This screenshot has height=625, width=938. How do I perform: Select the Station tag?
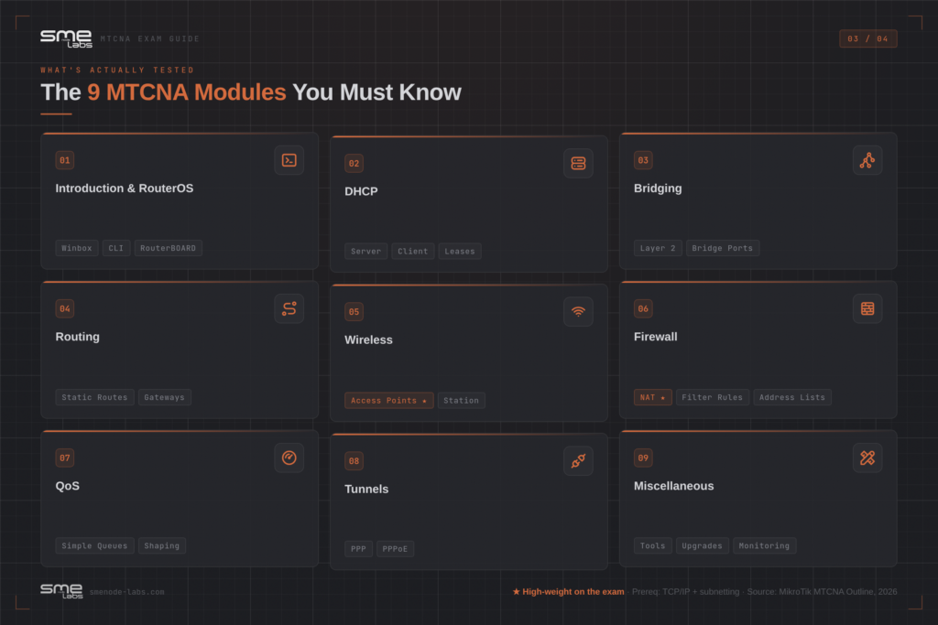[462, 400]
